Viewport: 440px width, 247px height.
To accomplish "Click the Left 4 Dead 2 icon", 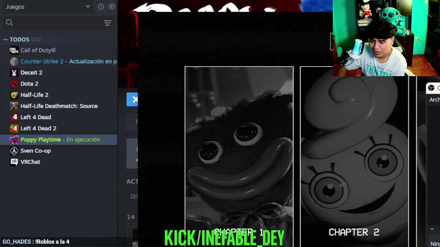I will point(14,128).
